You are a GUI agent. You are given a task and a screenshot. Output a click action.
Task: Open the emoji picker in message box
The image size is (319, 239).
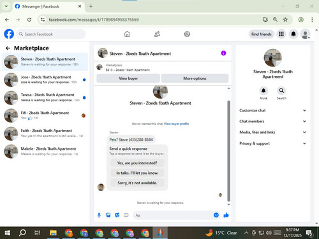pos(216,215)
